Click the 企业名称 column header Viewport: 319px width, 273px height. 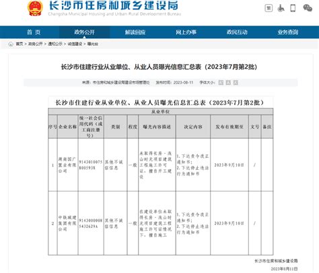coord(67,127)
